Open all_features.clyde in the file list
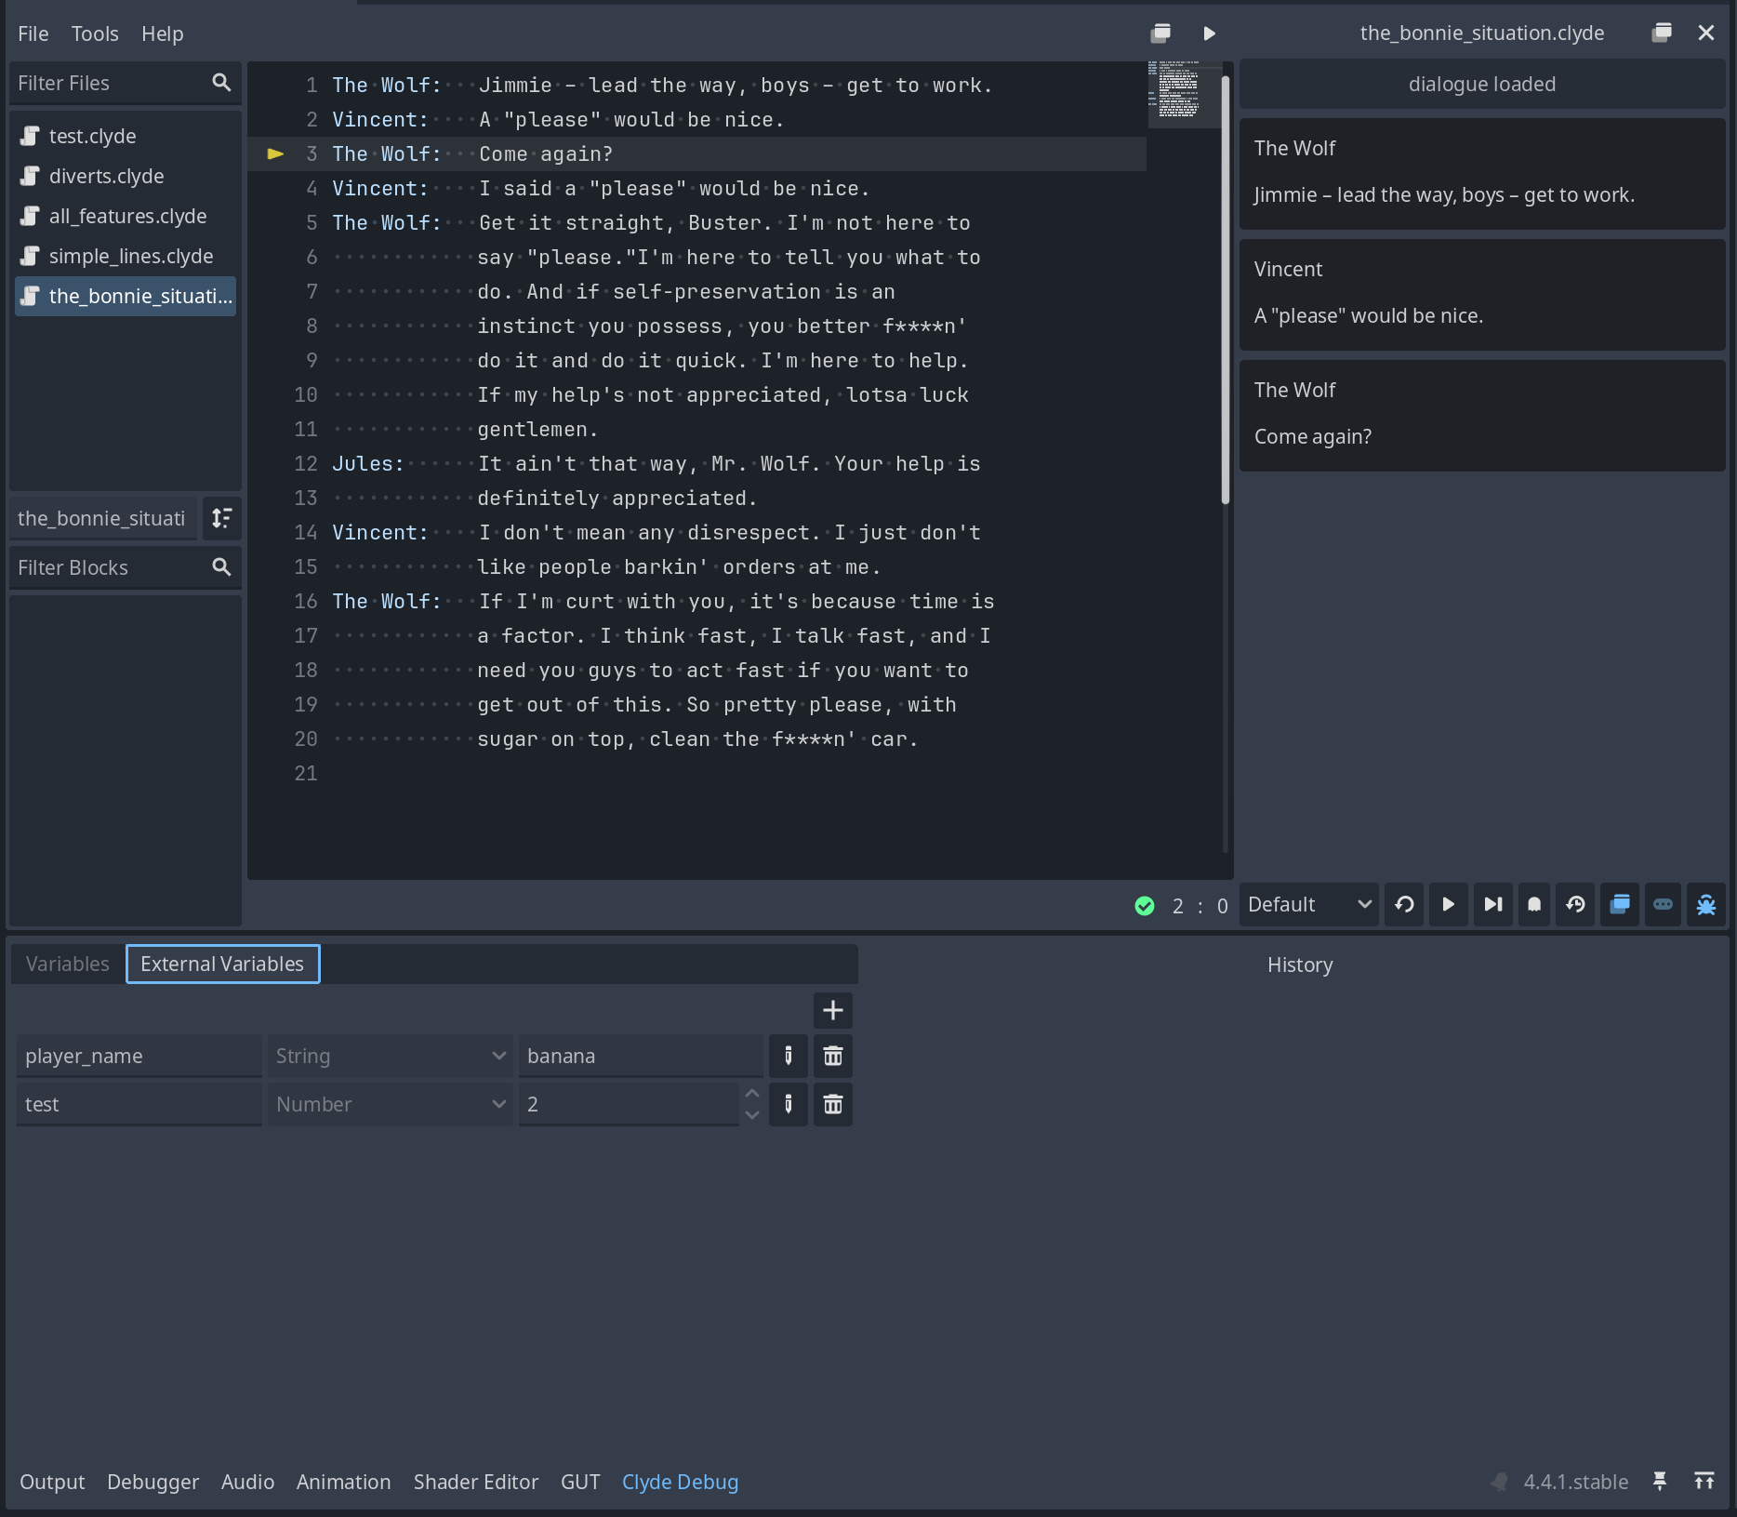1737x1517 pixels. coord(127,216)
